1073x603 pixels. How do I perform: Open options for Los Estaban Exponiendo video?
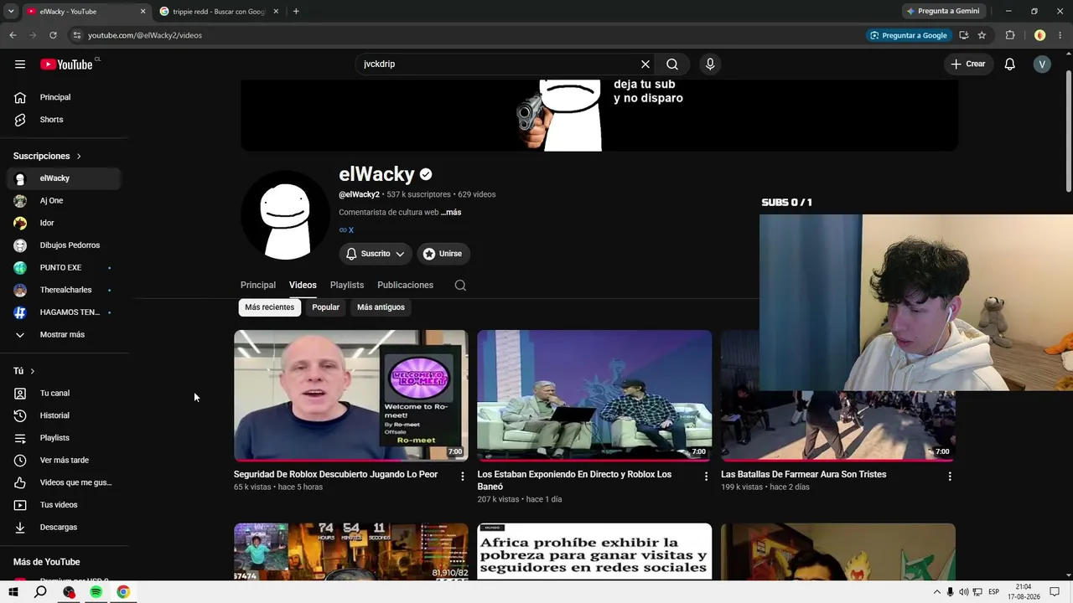point(706,476)
